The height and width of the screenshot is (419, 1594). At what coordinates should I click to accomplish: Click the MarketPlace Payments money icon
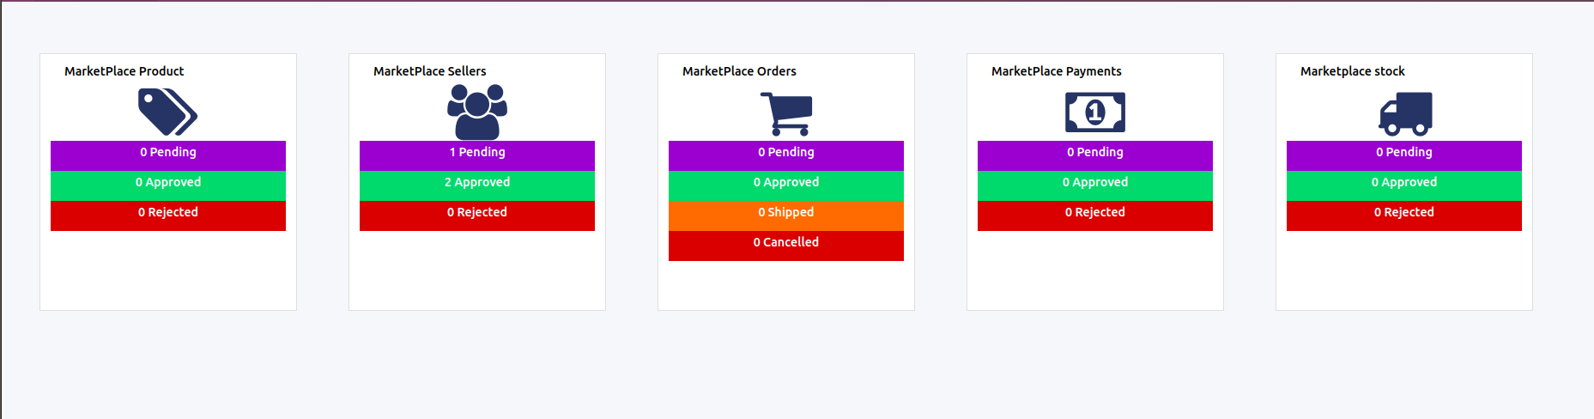pyautogui.click(x=1095, y=112)
